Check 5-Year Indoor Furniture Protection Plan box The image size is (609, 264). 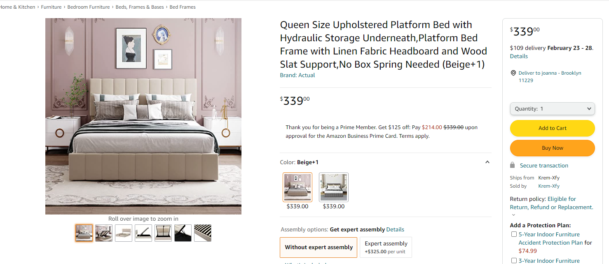[x=514, y=234]
